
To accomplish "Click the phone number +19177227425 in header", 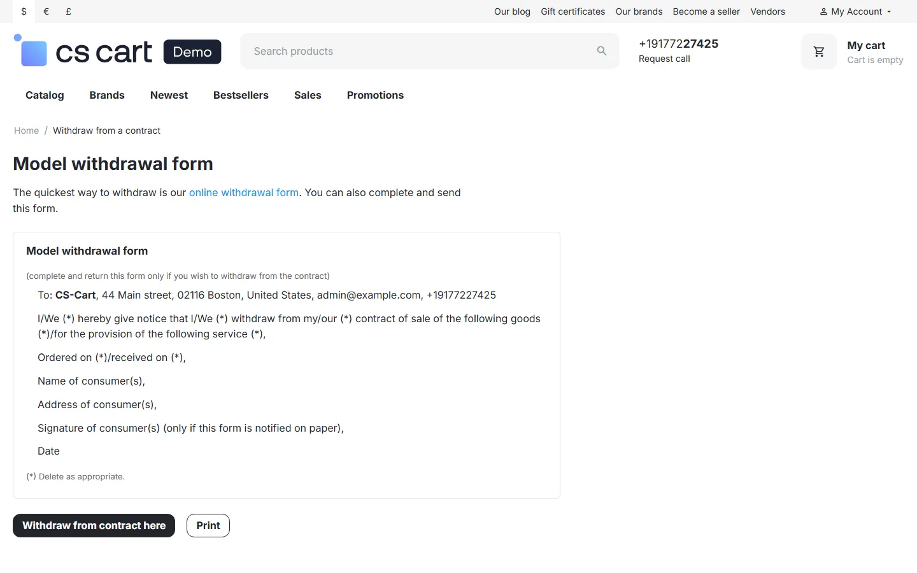I will (x=678, y=43).
